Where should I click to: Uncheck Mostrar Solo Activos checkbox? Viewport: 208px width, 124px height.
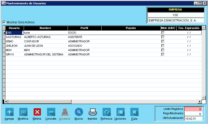(4, 22)
